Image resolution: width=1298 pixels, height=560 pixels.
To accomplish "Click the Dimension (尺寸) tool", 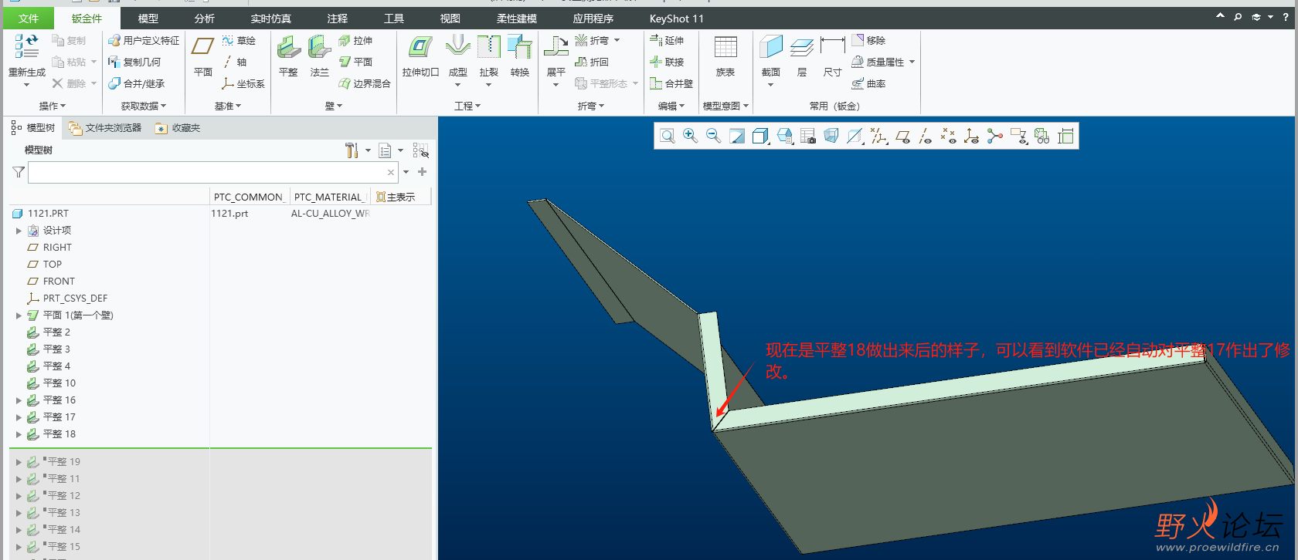I will (833, 56).
